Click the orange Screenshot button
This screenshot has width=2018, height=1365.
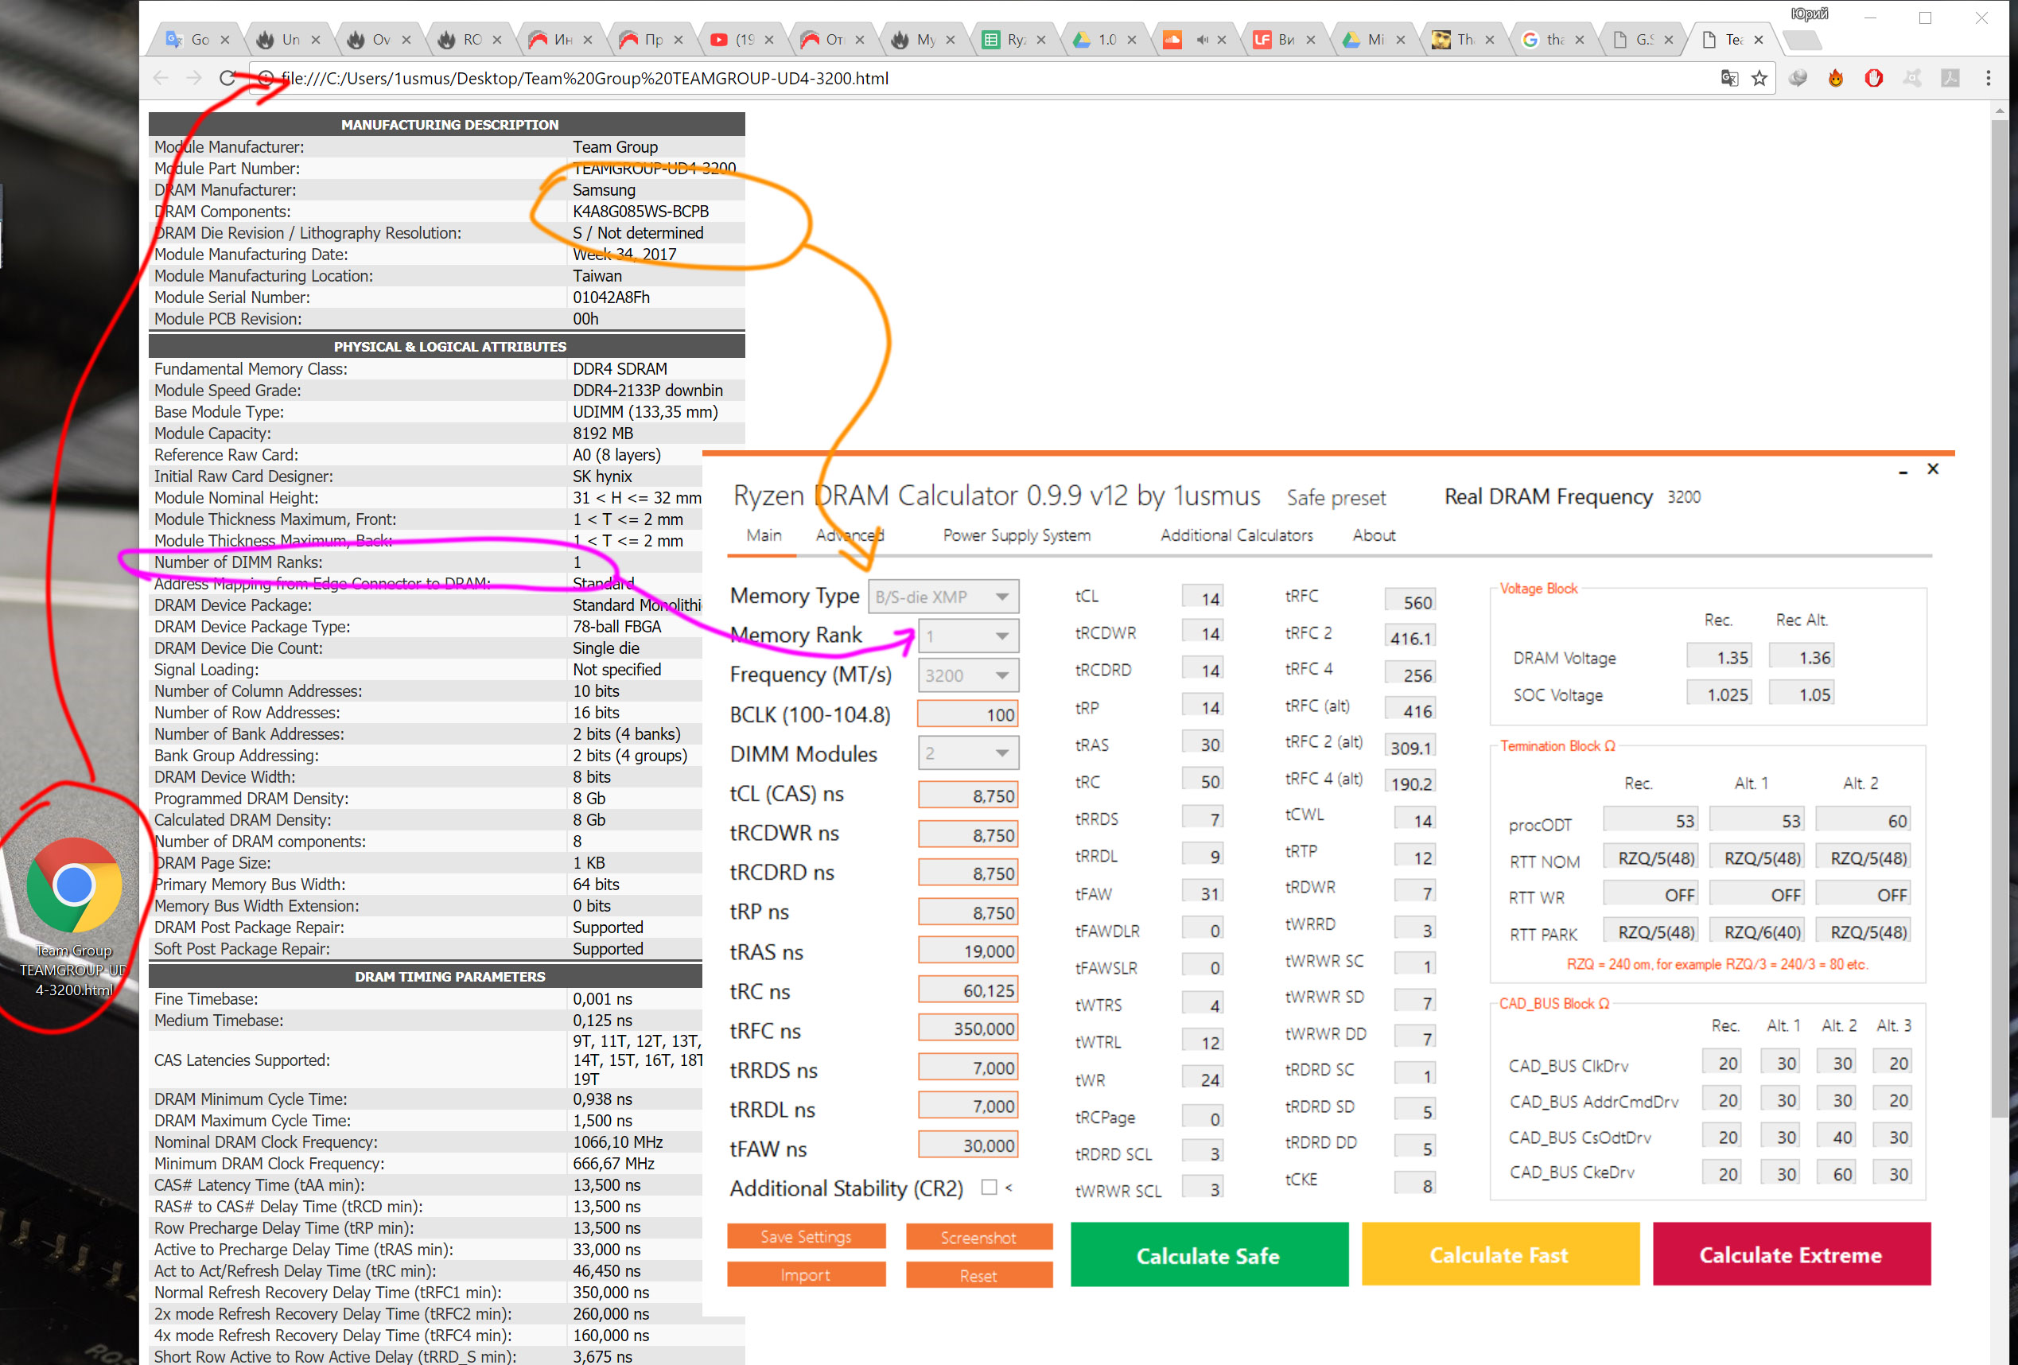pos(978,1238)
